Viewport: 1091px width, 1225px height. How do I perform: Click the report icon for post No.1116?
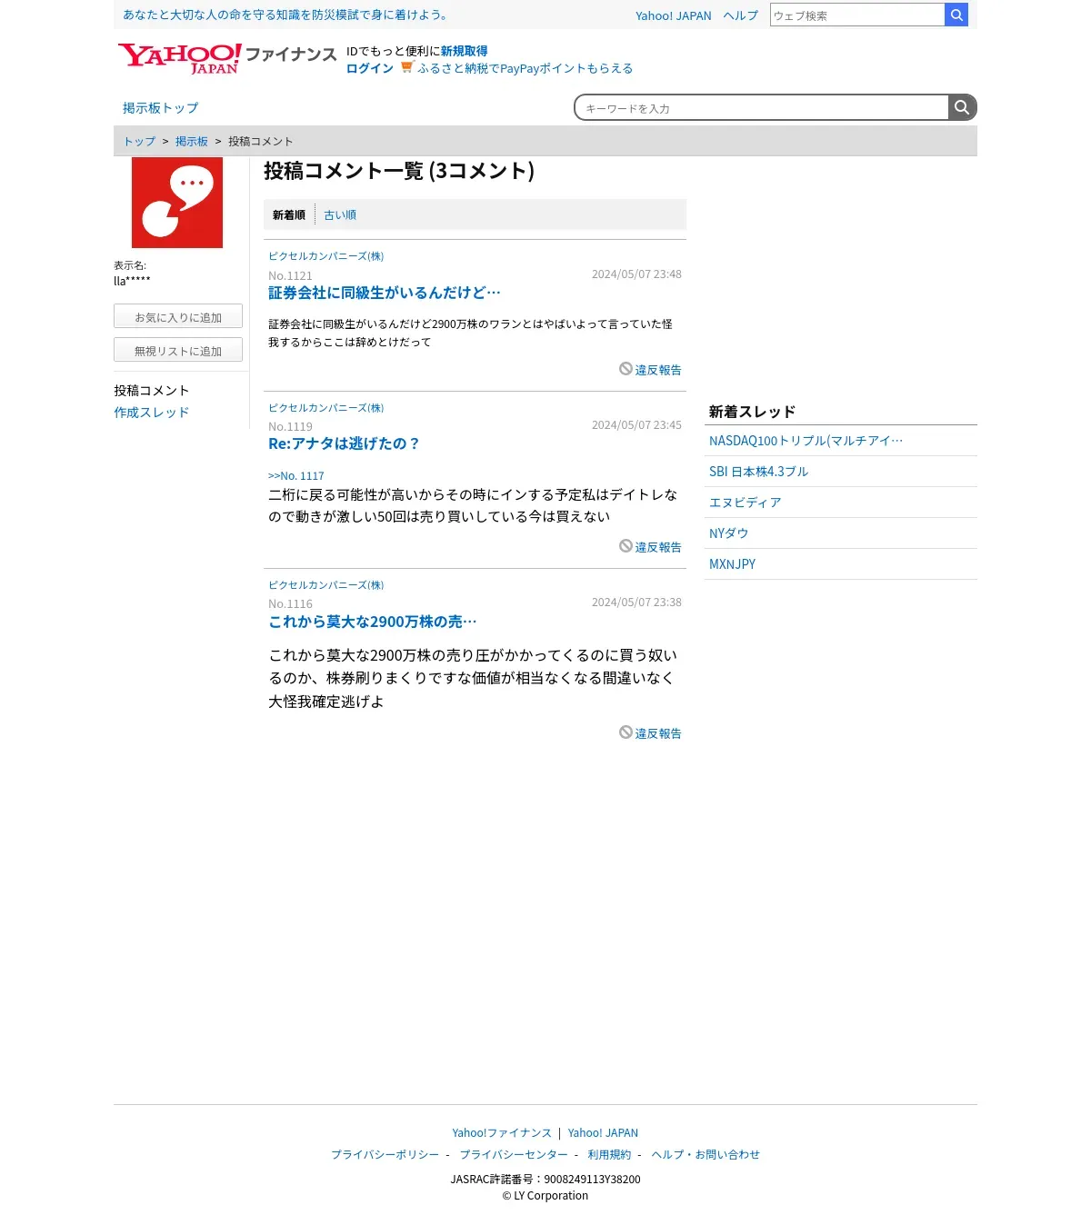pos(626,732)
